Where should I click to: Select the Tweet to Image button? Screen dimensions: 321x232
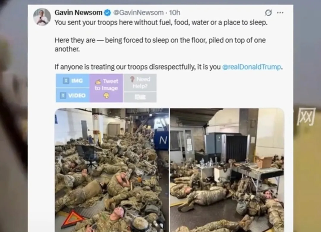106,88
